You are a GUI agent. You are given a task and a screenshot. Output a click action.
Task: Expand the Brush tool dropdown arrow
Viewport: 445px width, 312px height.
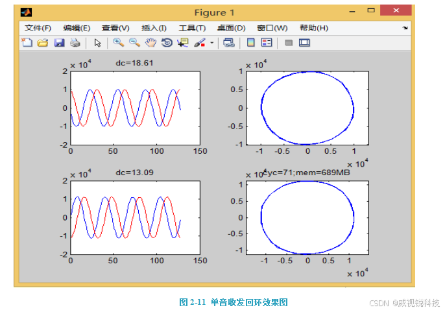[x=211, y=43]
